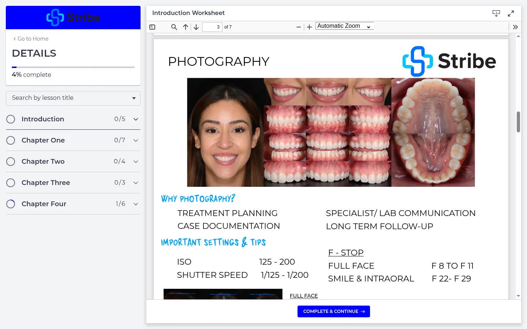This screenshot has height=329, width=527.
Task: Open the find-in-document magnifier
Action: pyautogui.click(x=174, y=27)
